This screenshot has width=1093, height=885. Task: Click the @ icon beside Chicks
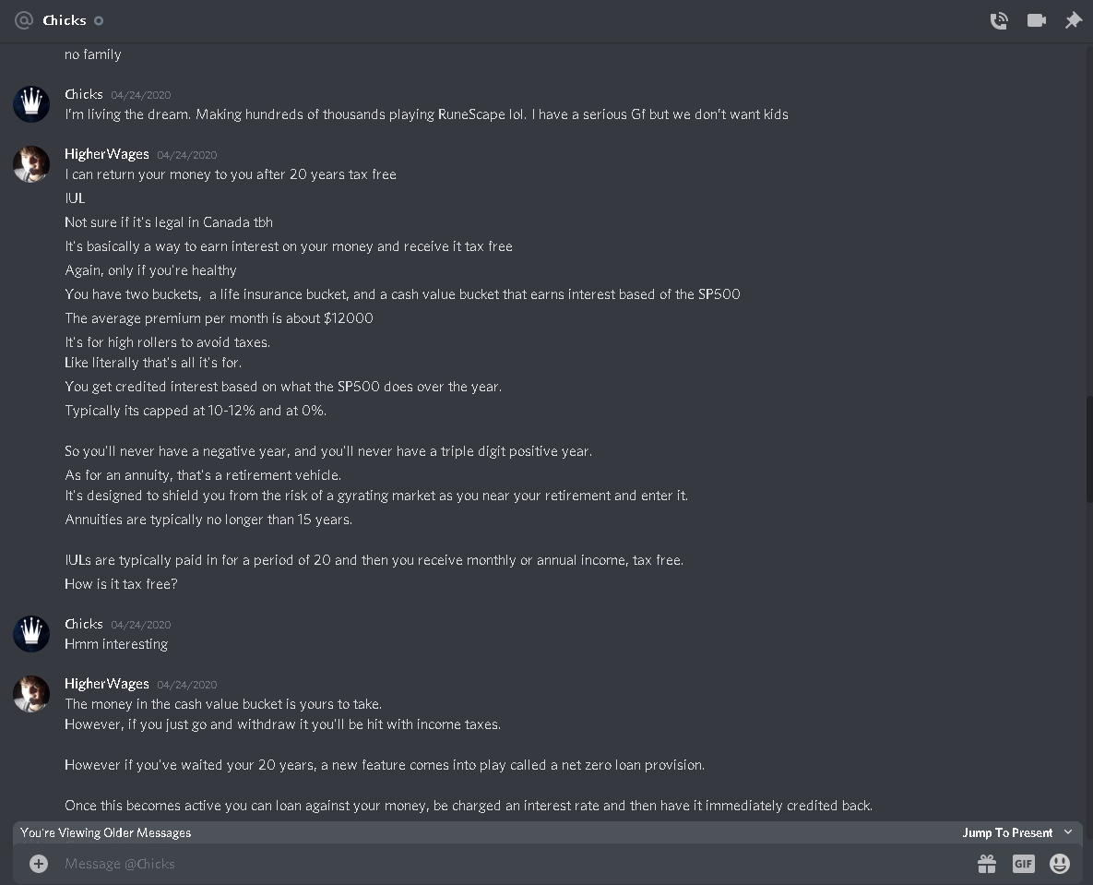point(24,20)
